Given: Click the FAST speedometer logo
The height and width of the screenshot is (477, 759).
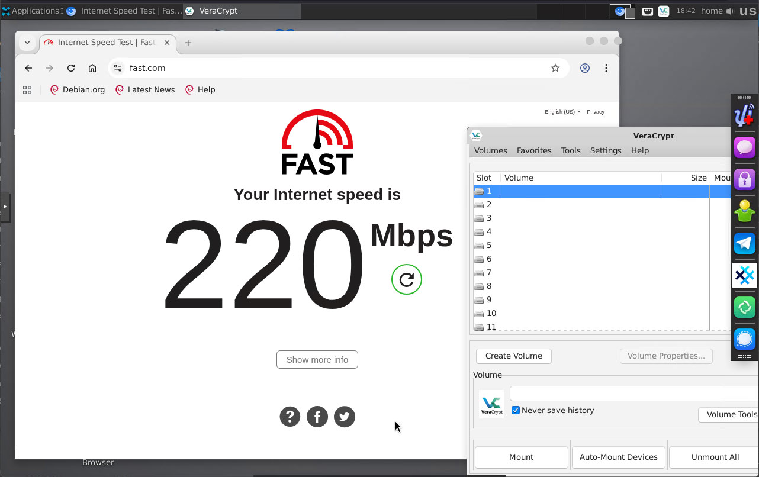Looking at the screenshot, I should pos(317,142).
